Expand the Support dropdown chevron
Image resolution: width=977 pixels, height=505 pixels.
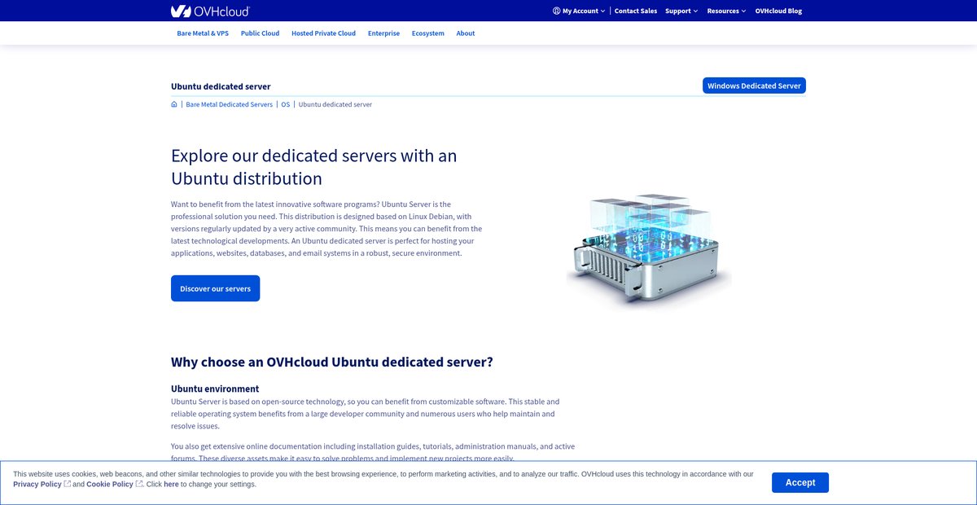pos(696,11)
